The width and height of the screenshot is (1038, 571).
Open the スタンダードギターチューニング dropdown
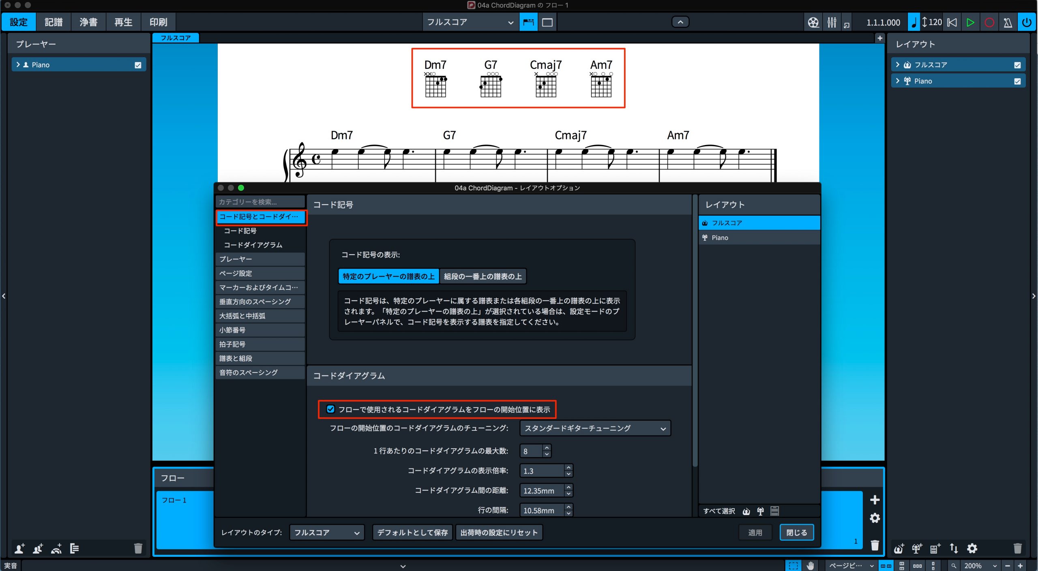595,428
